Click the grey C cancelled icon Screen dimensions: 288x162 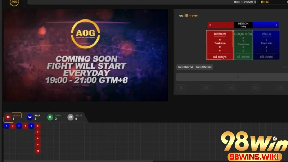[x=70, y=117]
